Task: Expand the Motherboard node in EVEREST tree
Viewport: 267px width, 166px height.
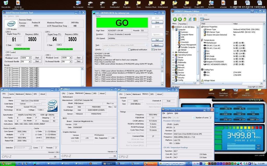Action: tap(173, 52)
